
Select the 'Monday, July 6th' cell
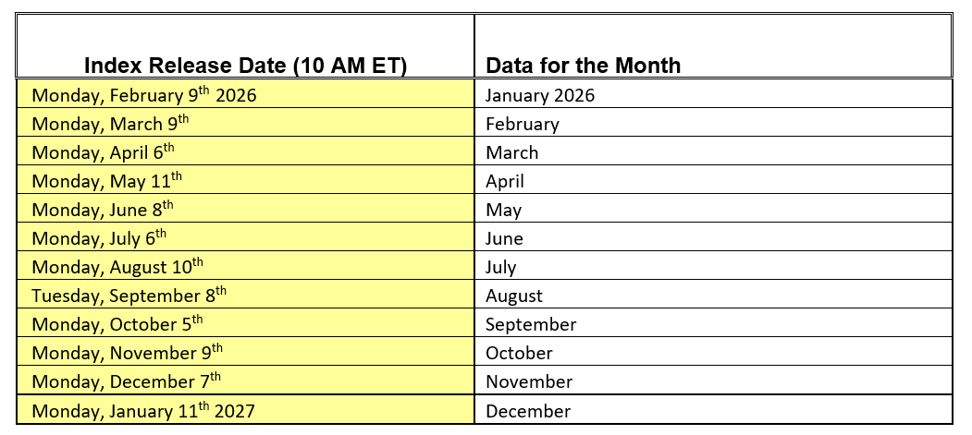point(99,237)
